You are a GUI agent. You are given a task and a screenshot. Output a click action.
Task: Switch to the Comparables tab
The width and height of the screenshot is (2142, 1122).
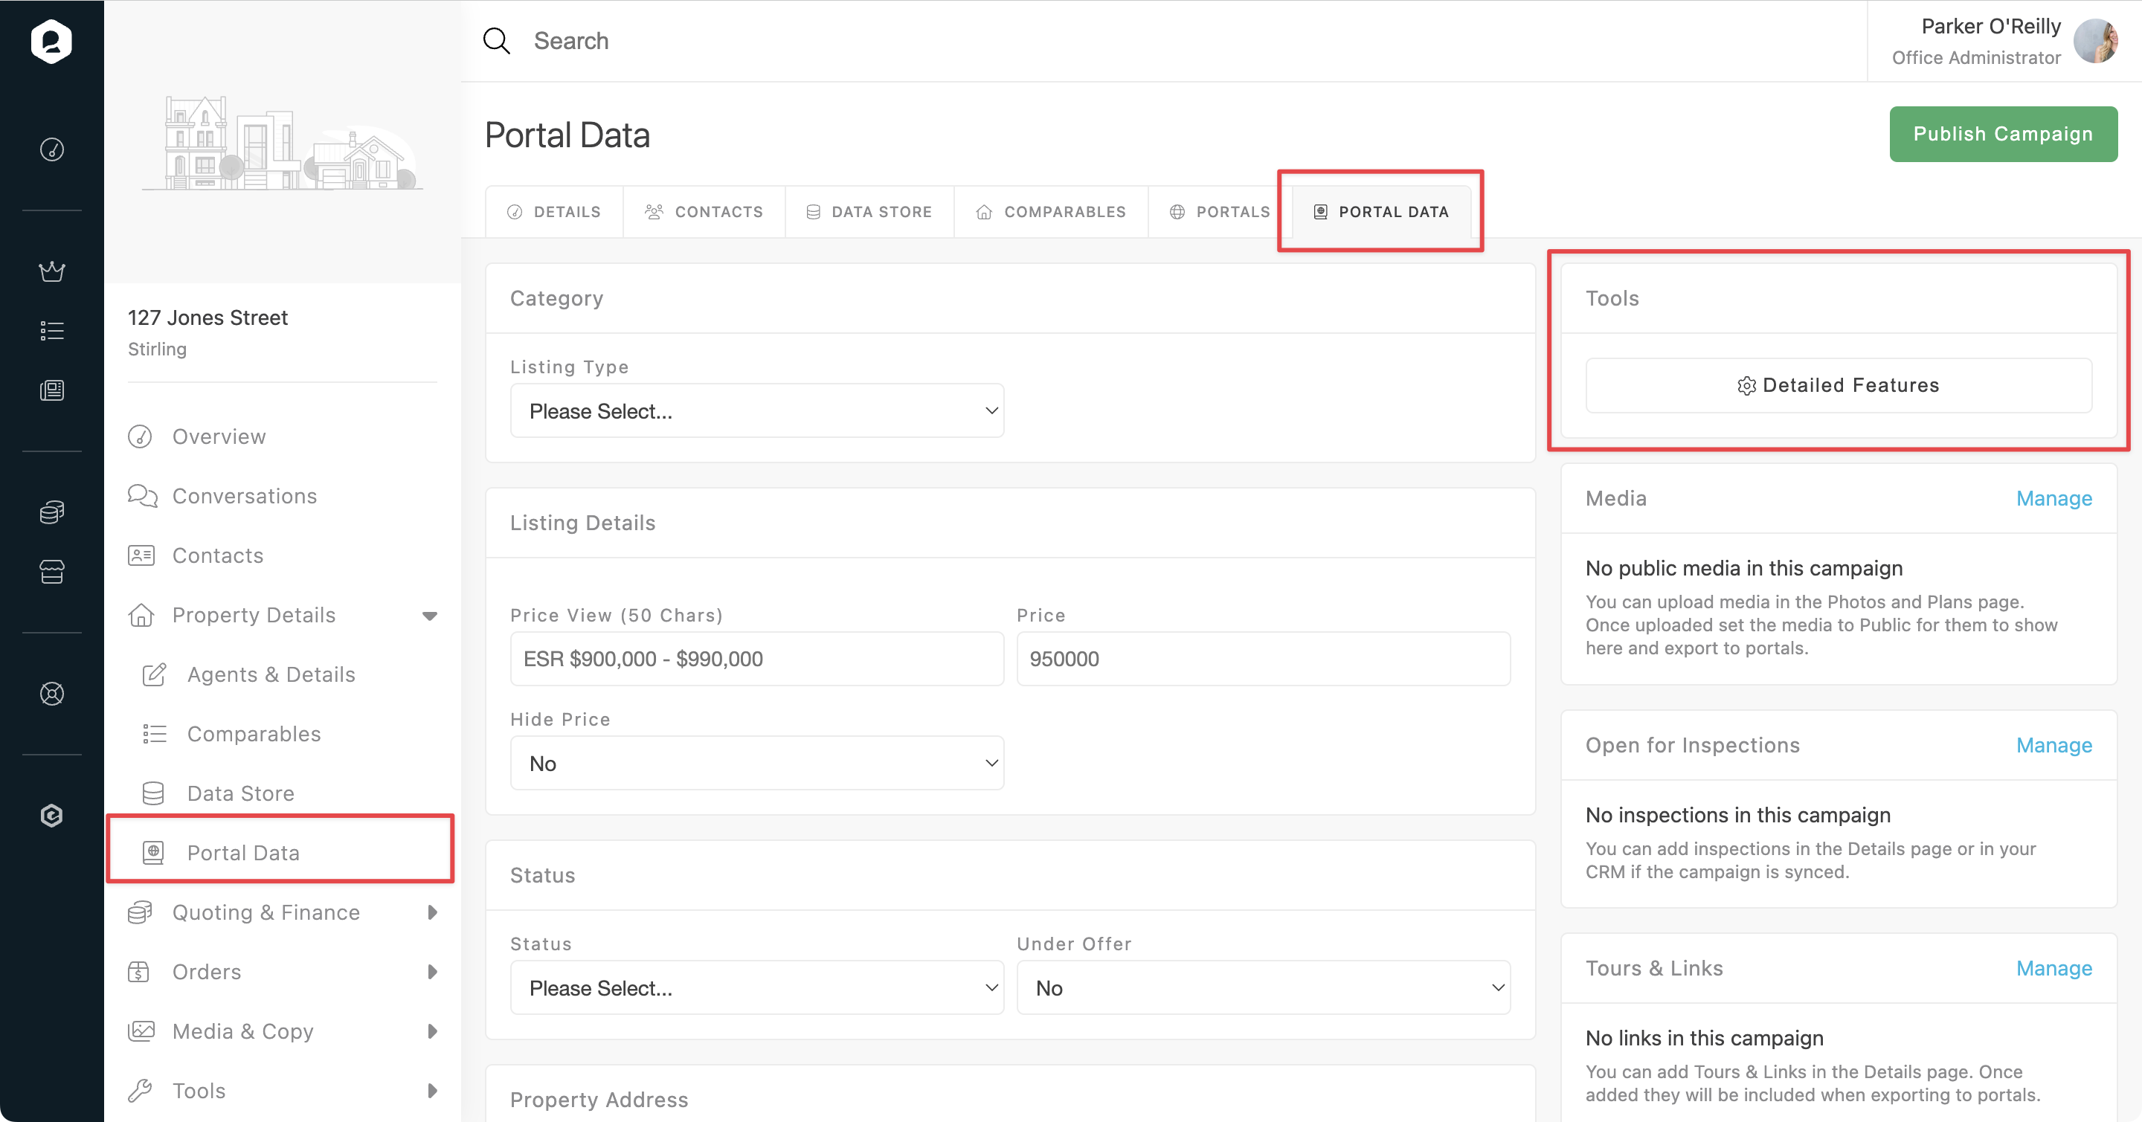pos(1051,212)
